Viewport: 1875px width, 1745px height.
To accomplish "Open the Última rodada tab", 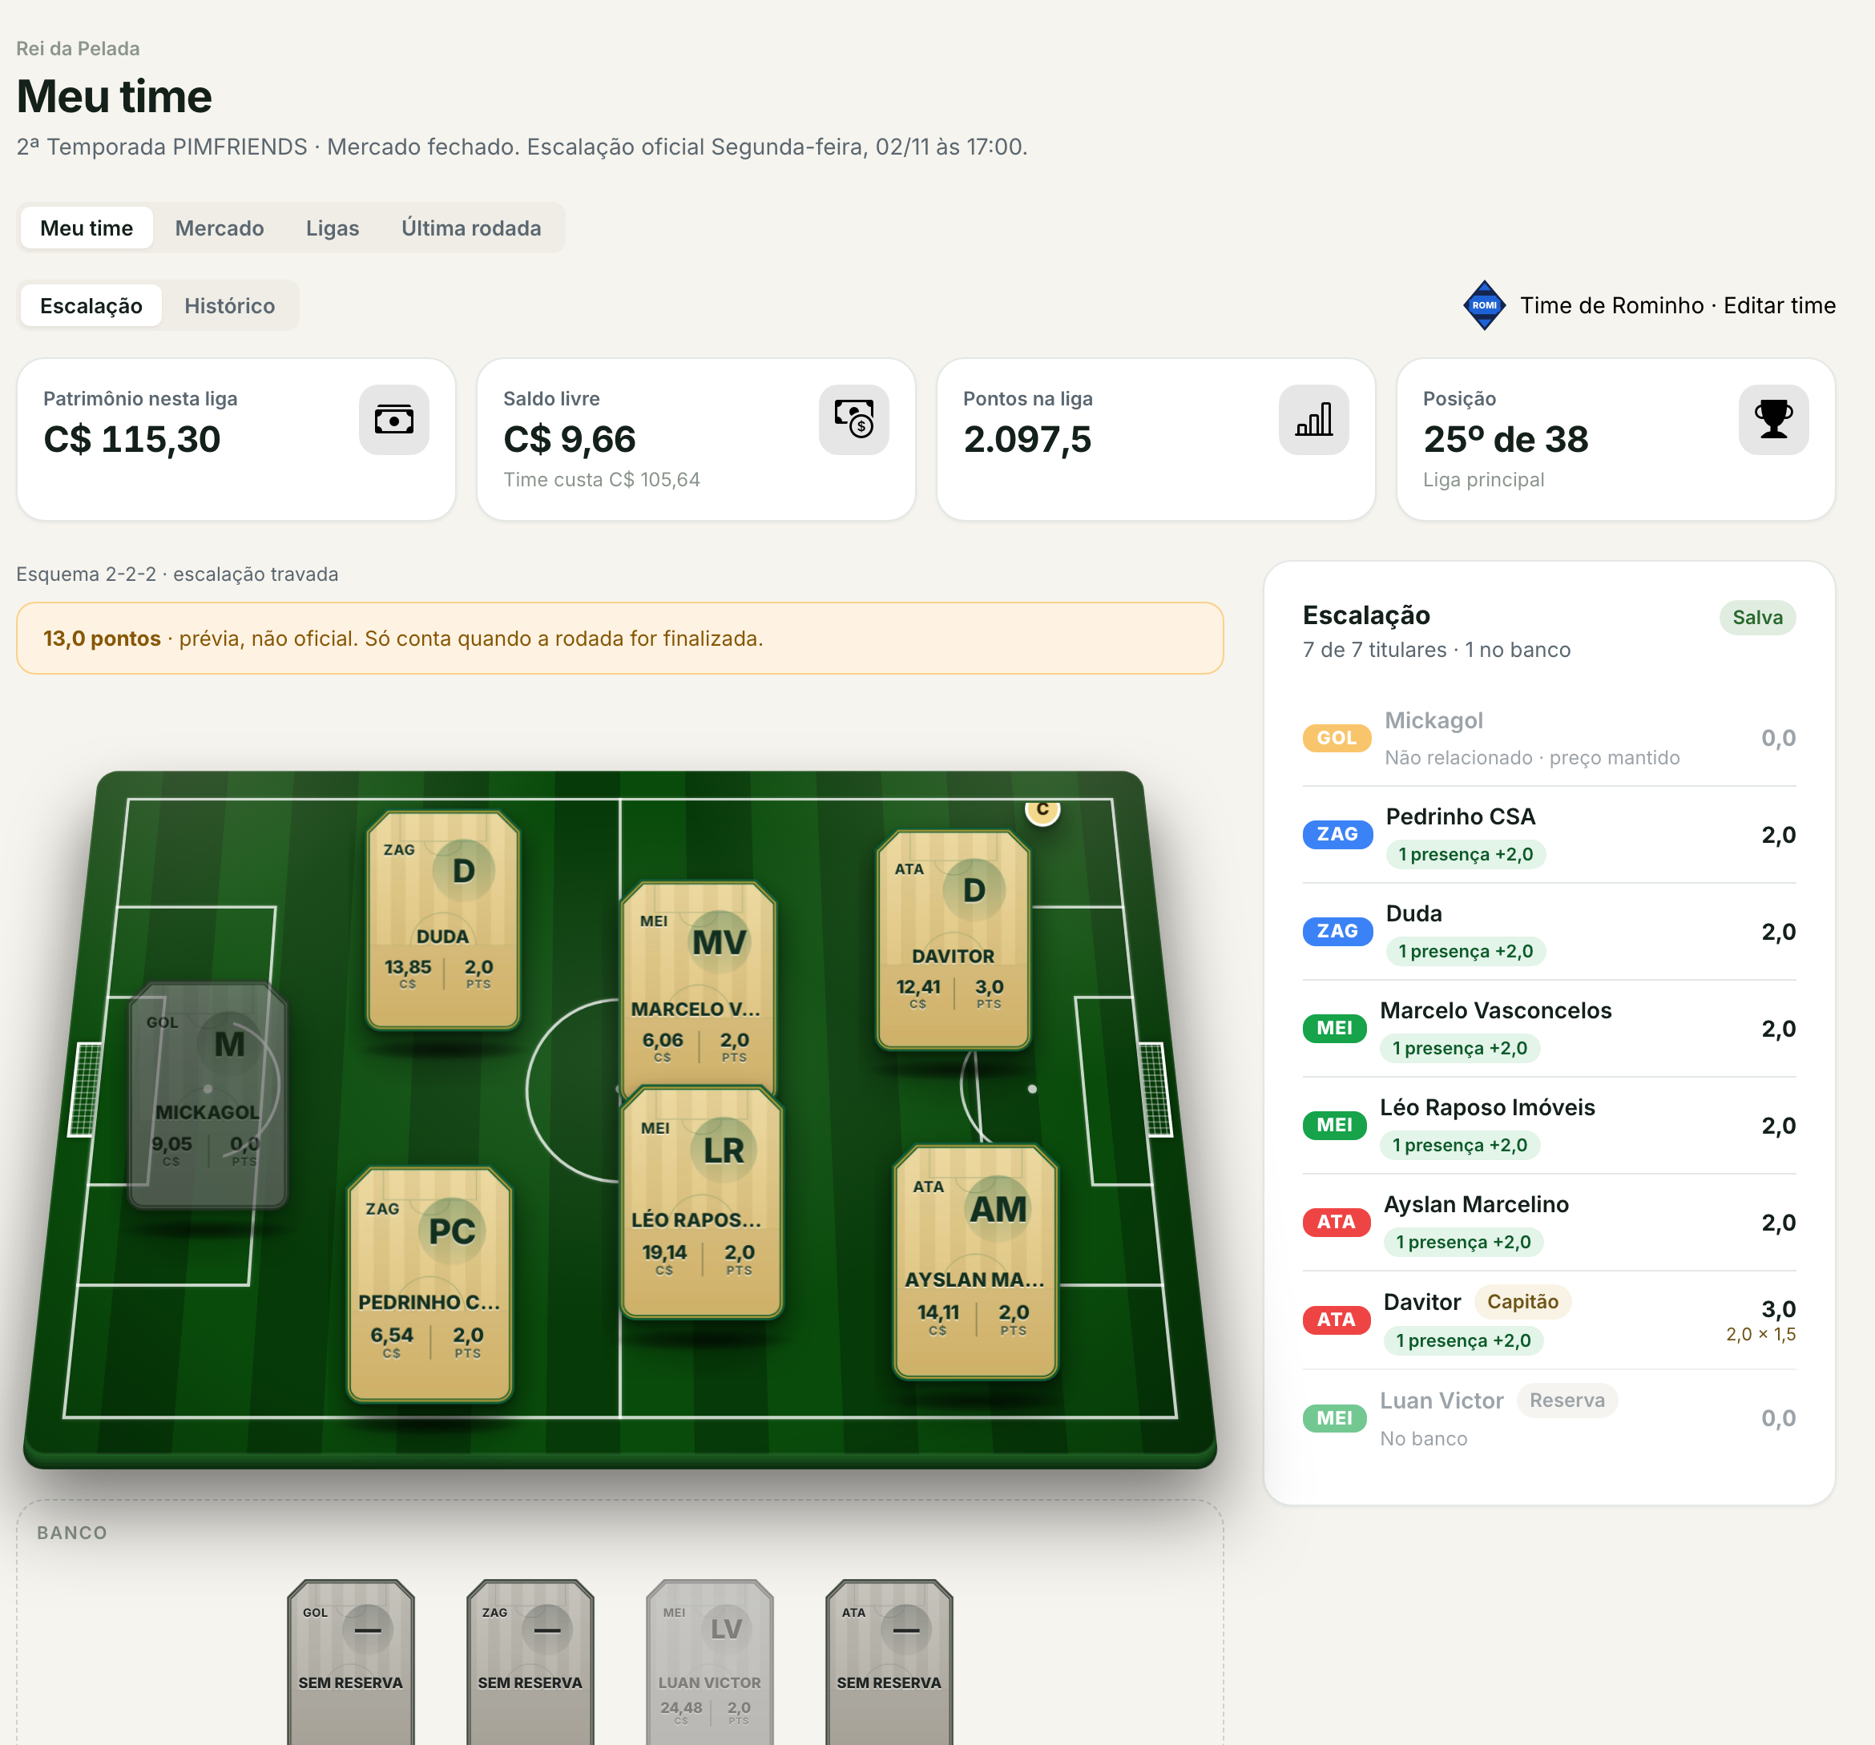I will [x=472, y=228].
